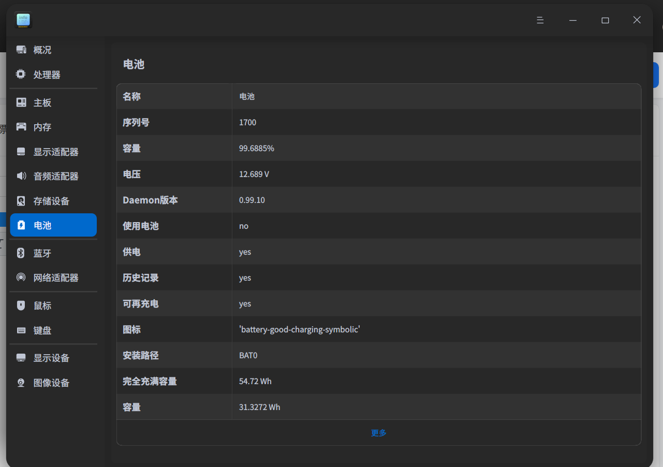Click the 更多 (More) link below the table
Viewport: 663px width, 467px height.
[378, 433]
